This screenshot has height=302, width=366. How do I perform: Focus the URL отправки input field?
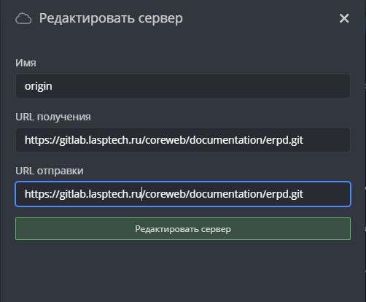[183, 194]
